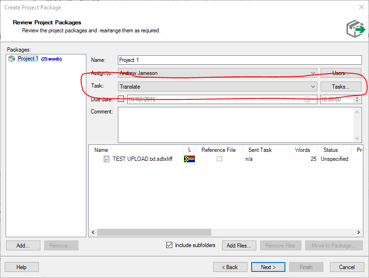Screen dimensions: 369x278
Task: Uncheck the Include subfolders checkbox
Action: click(169, 245)
